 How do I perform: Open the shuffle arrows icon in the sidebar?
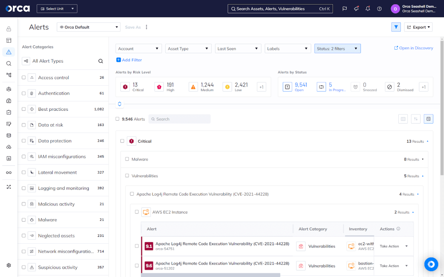(x=9, y=187)
